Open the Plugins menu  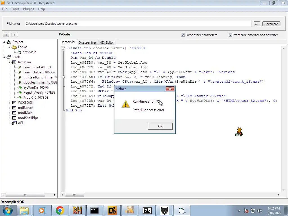click(28, 9)
